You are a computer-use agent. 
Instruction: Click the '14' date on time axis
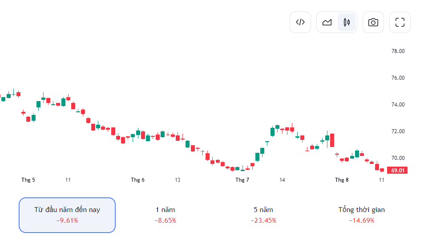point(282,180)
